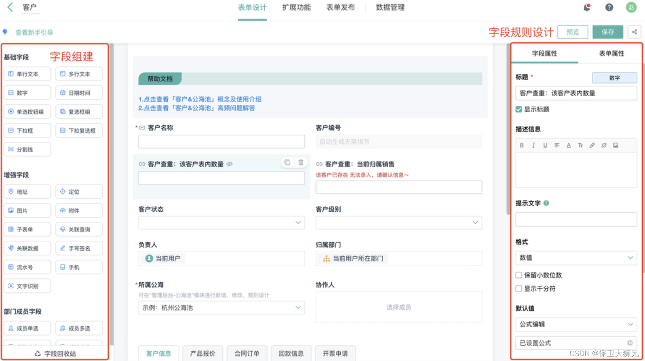Open 字段回收站
Image resolution: width=645 pixels, height=361 pixels.
pyautogui.click(x=55, y=354)
